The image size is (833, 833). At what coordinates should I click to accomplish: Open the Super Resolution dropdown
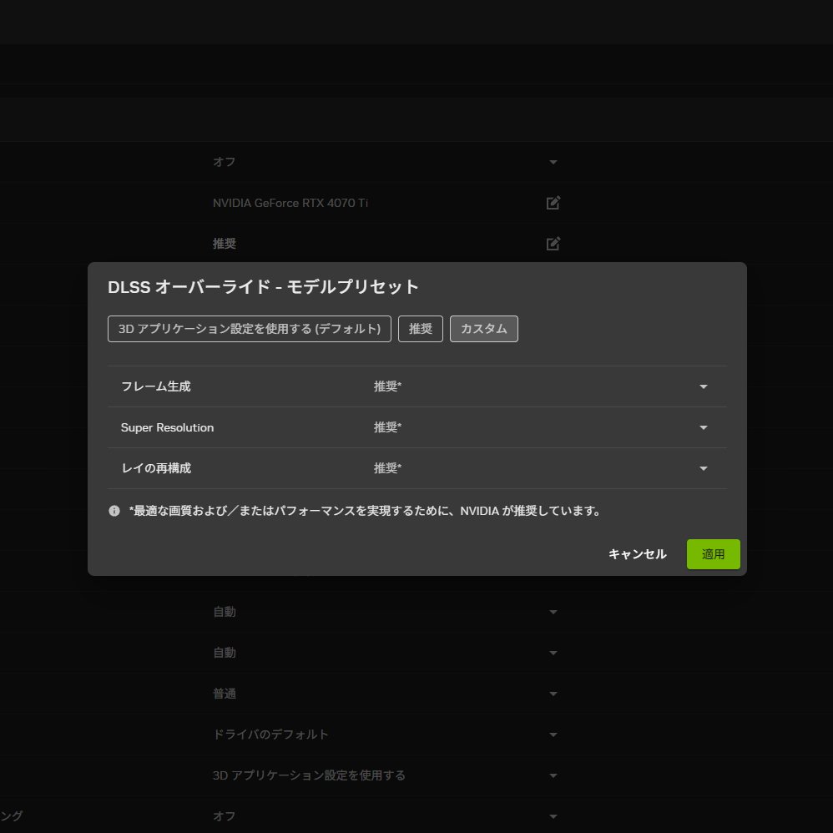pyautogui.click(x=703, y=427)
